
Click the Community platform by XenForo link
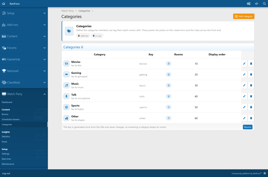tap(246, 173)
